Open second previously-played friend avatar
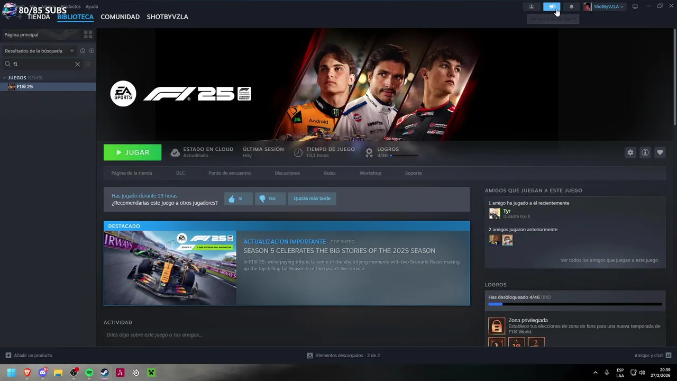The image size is (677, 381). pyautogui.click(x=507, y=240)
